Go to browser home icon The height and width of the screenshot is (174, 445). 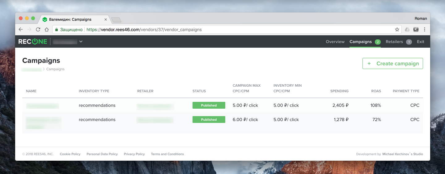47,30
